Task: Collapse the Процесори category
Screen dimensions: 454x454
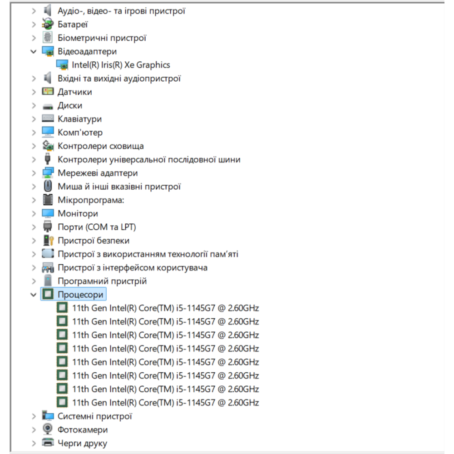Action: [x=33, y=295]
